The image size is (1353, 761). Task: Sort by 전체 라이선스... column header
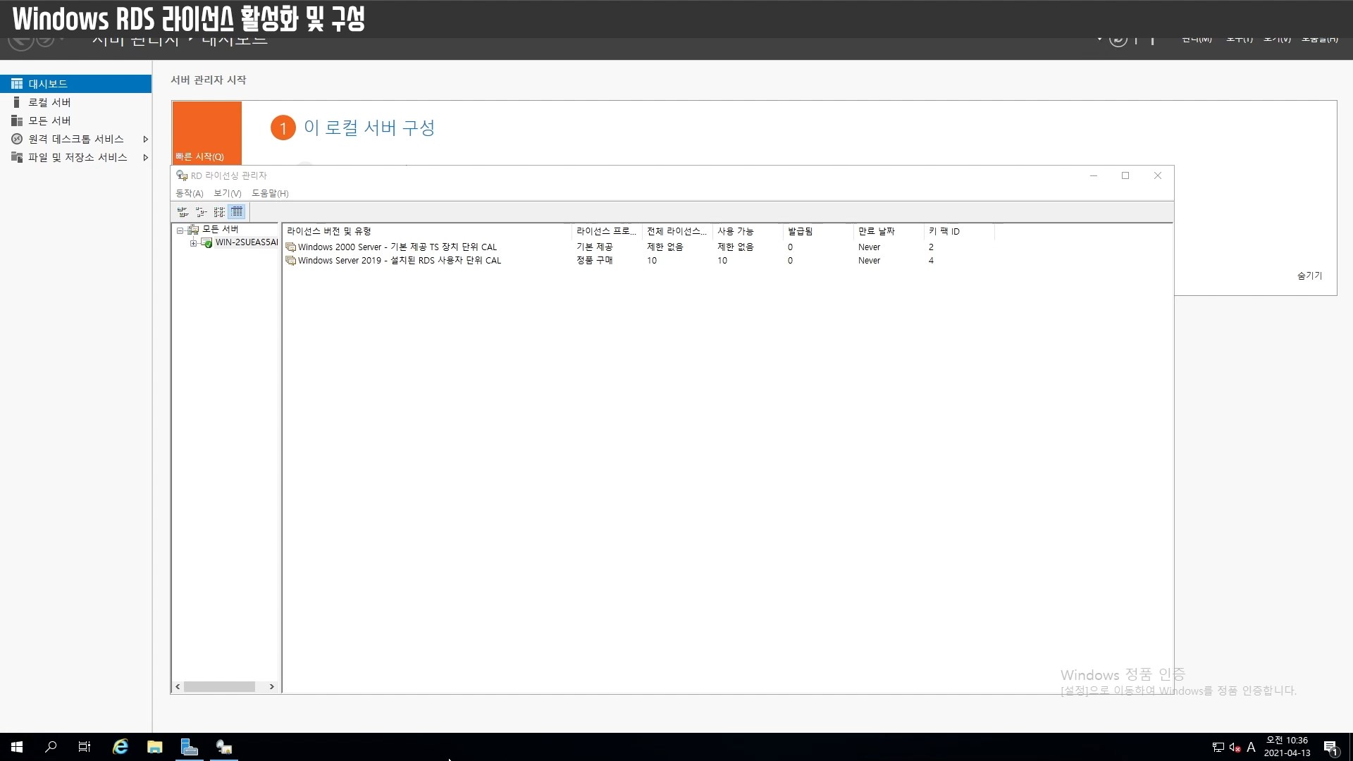tap(677, 231)
